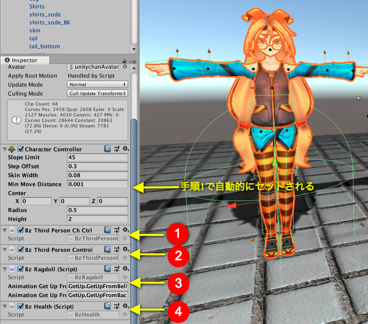
Task: Open Character Controller preset icon
Action: point(116,149)
